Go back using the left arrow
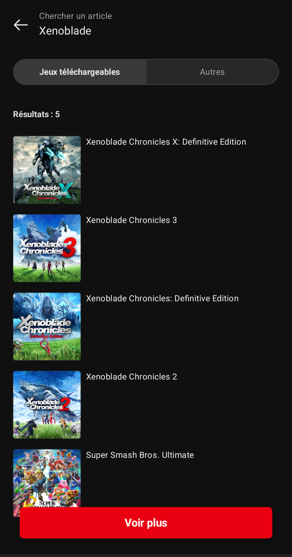292x557 pixels. tap(21, 25)
